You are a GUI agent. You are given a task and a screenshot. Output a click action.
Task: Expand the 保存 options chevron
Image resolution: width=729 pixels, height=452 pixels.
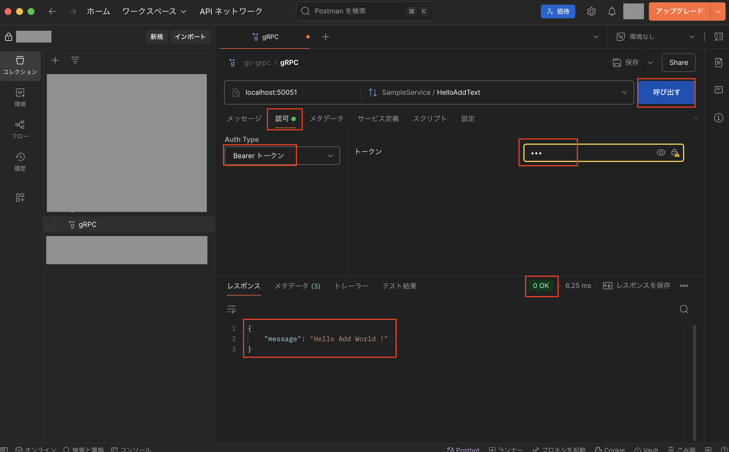coord(650,63)
